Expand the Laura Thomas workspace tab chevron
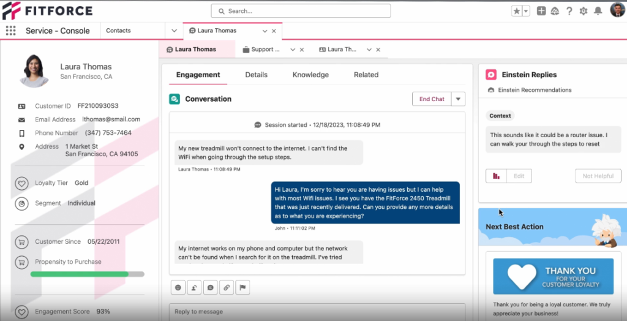 tap(265, 31)
